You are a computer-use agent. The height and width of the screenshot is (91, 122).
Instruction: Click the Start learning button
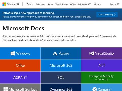pos(107,15)
